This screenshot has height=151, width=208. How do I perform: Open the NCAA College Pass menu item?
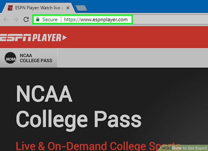pyautogui.click(x=29, y=58)
